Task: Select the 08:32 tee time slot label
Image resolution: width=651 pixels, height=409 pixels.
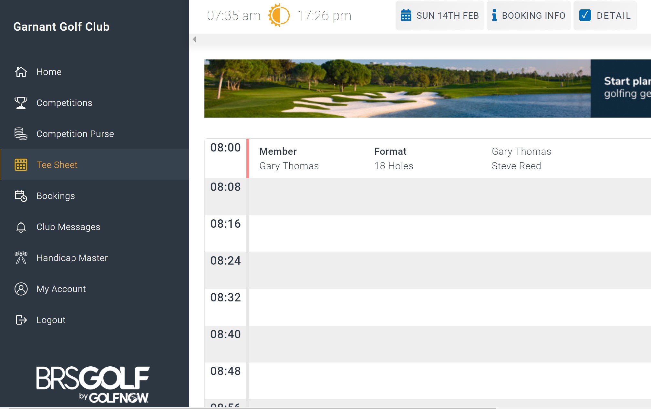Action: pos(225,298)
